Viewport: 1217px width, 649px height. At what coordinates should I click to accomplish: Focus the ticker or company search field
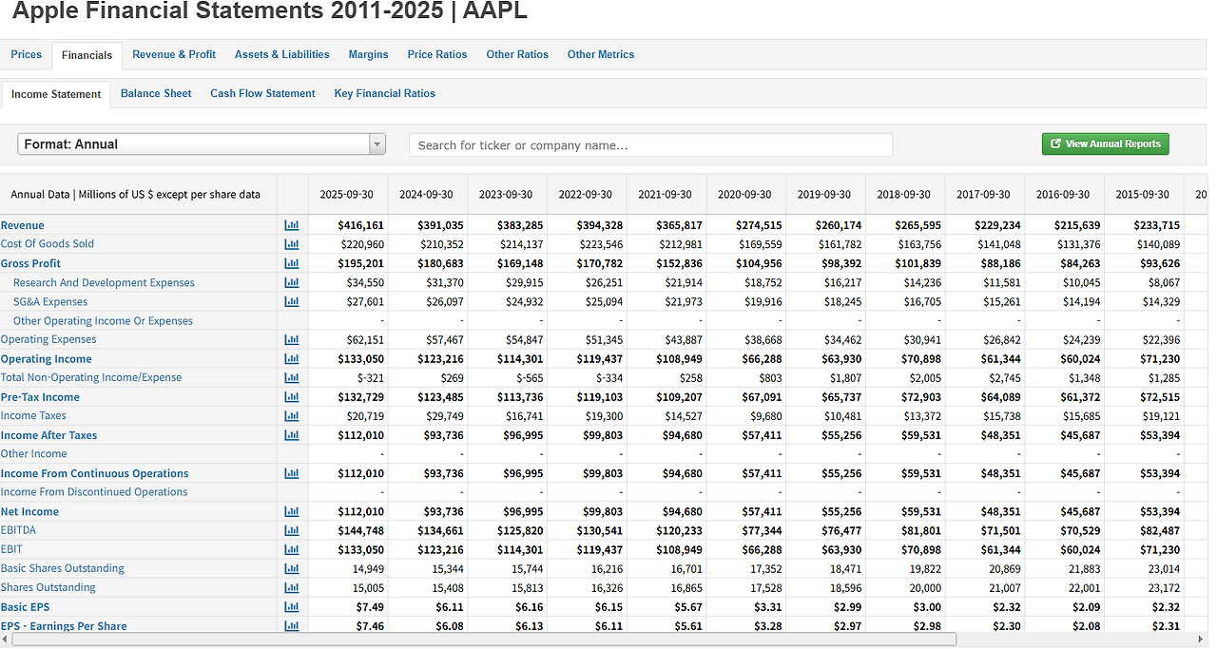pyautogui.click(x=651, y=144)
